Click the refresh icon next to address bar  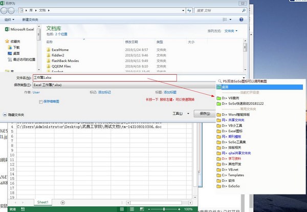pos(189,10)
